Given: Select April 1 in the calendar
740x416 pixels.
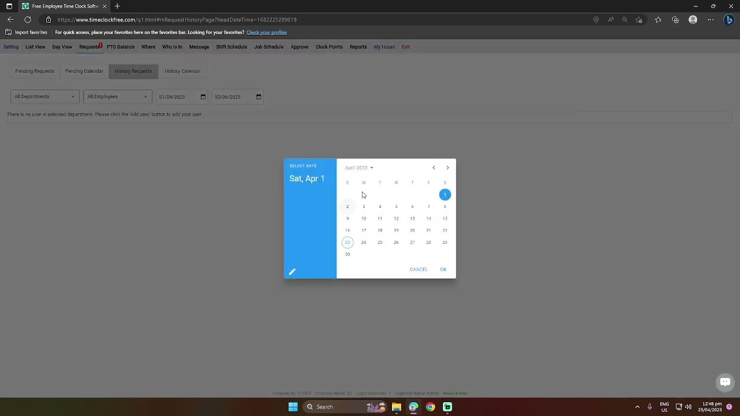Looking at the screenshot, I should (x=445, y=195).
